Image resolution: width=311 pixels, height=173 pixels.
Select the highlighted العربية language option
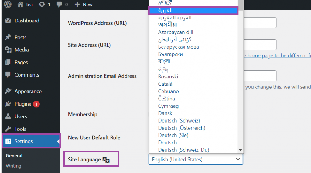click(x=193, y=11)
